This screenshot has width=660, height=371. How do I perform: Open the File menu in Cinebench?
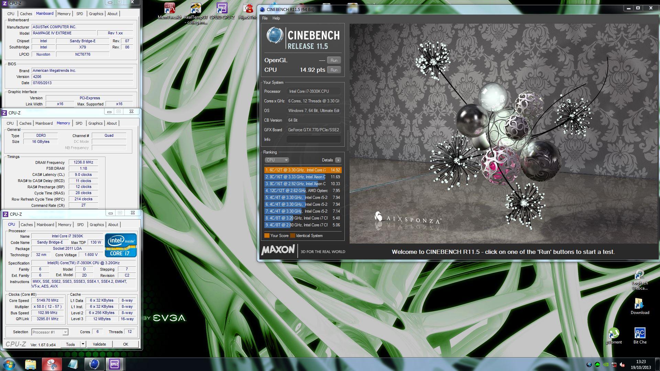point(265,18)
